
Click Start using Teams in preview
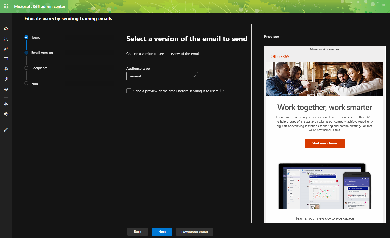point(324,143)
